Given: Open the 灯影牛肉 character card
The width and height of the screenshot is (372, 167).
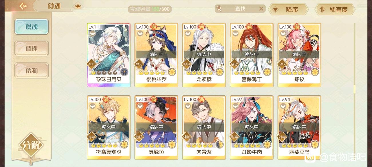Looking at the screenshot, I should [x=252, y=127].
